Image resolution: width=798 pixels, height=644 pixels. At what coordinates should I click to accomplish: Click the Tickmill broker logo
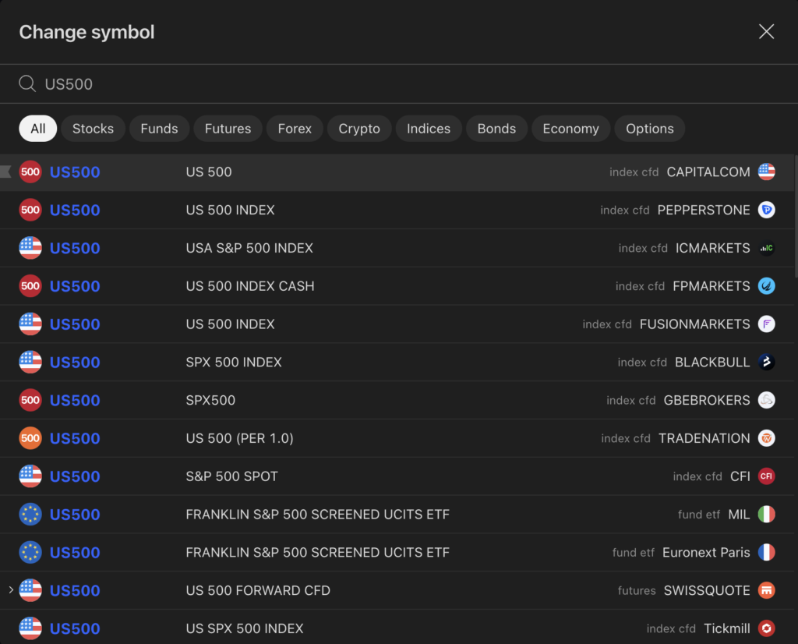point(766,628)
